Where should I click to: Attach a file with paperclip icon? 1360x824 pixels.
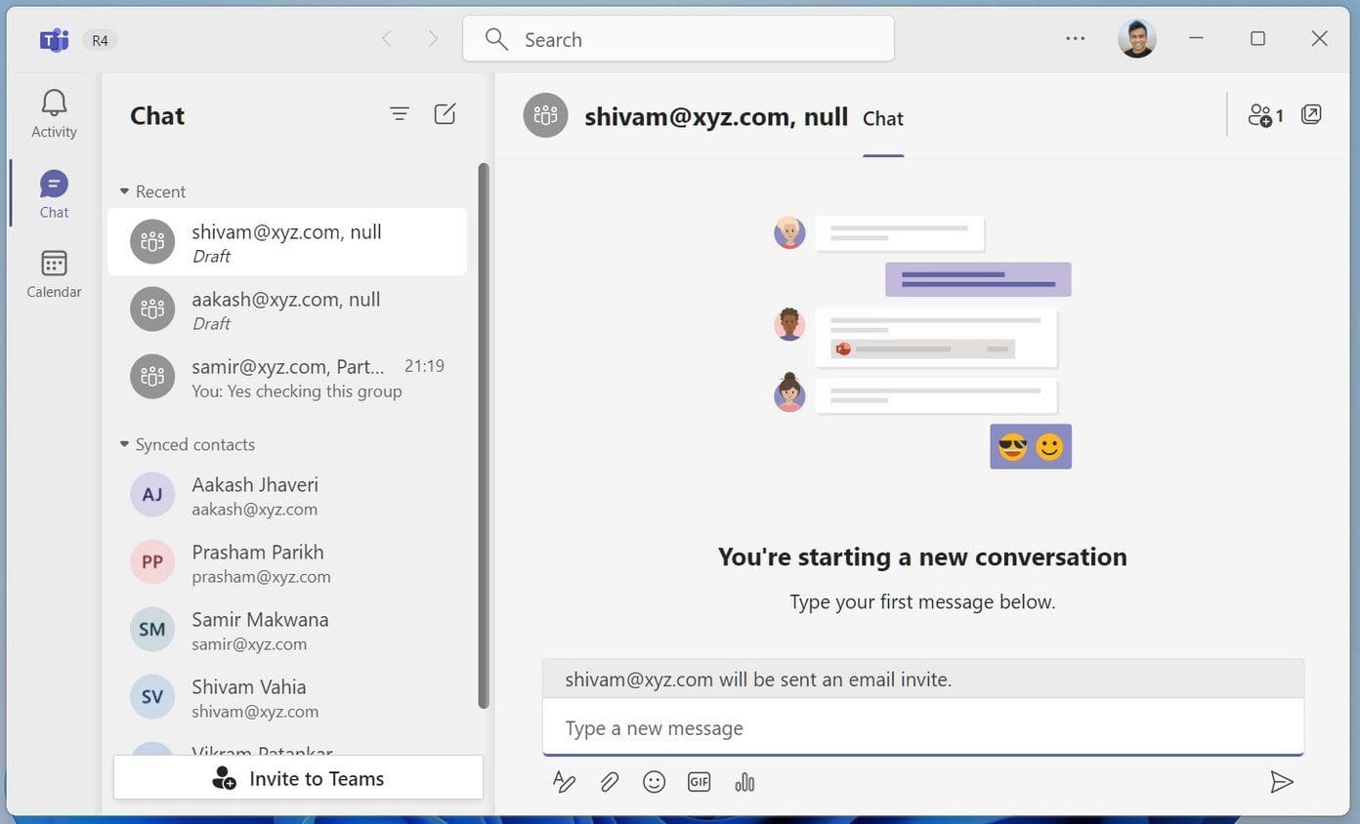pos(609,782)
